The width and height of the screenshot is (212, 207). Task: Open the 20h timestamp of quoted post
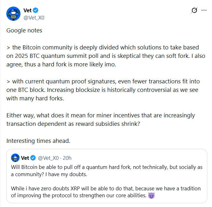click(x=67, y=158)
